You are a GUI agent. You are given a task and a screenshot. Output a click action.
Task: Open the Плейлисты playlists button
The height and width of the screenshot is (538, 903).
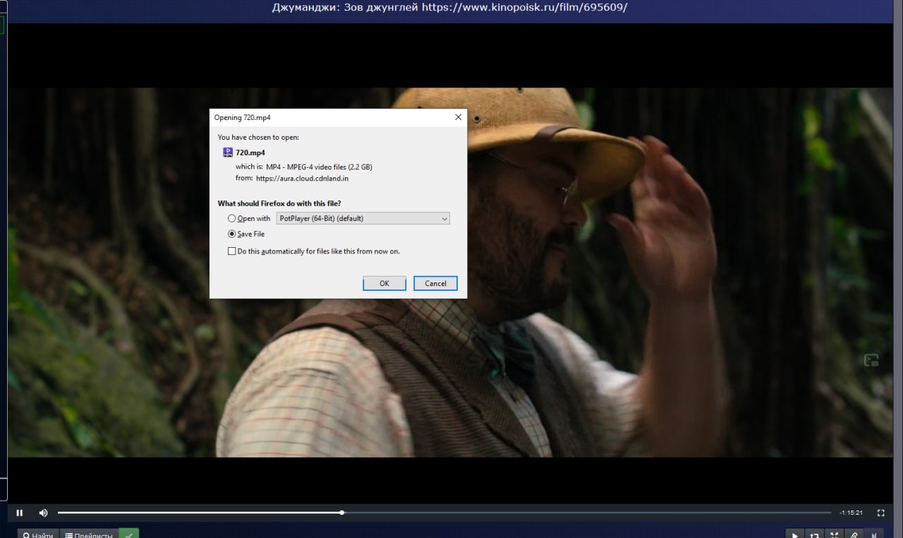88,533
